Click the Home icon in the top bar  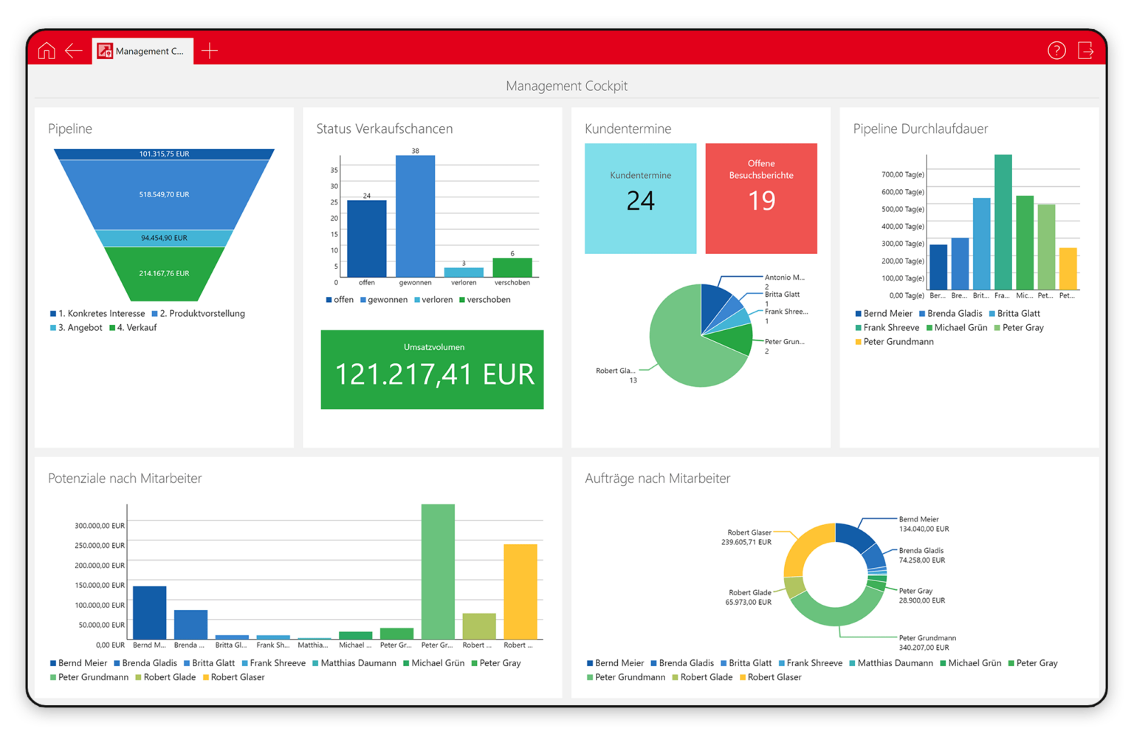click(46, 50)
